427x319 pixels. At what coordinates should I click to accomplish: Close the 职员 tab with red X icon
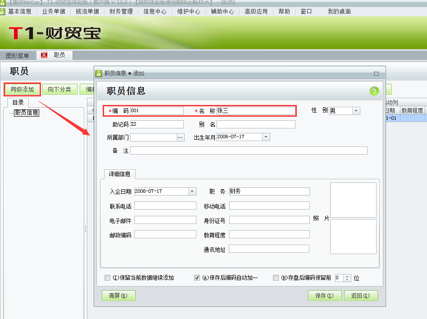[x=44, y=55]
